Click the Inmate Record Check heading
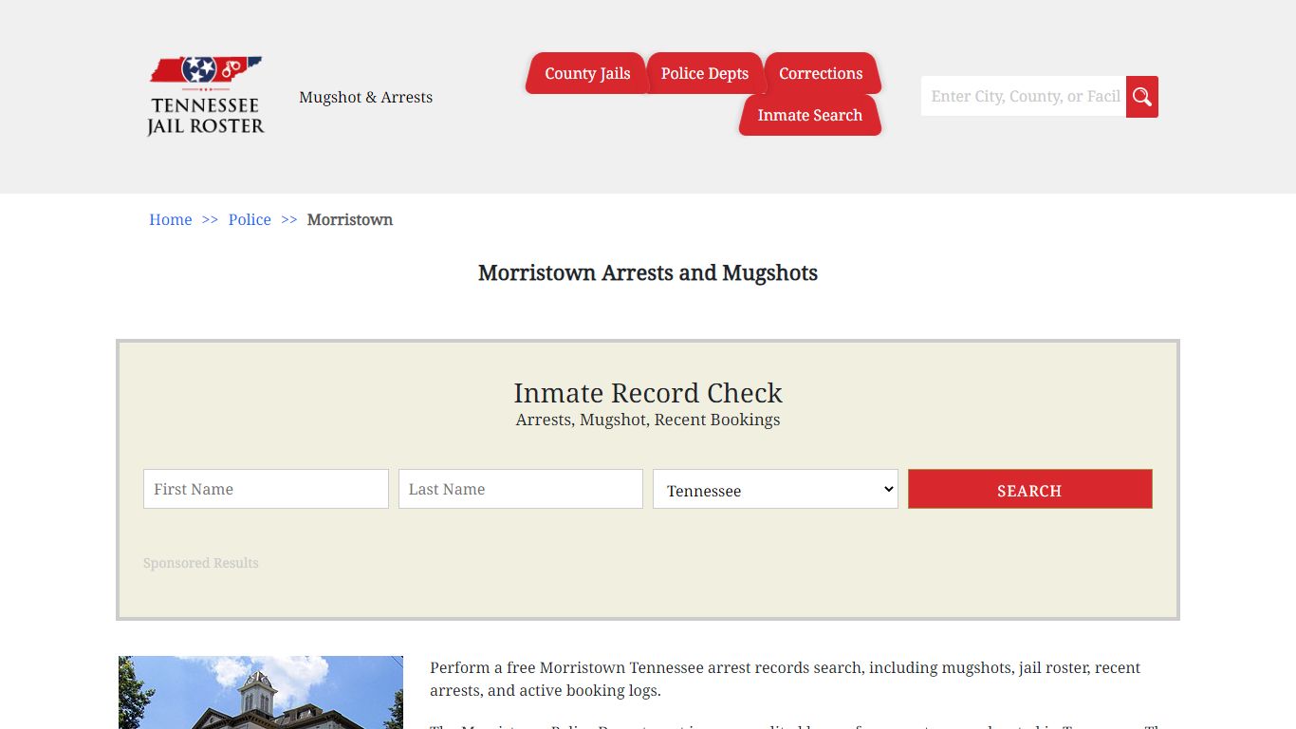Viewport: 1296px width, 729px height. point(648,393)
